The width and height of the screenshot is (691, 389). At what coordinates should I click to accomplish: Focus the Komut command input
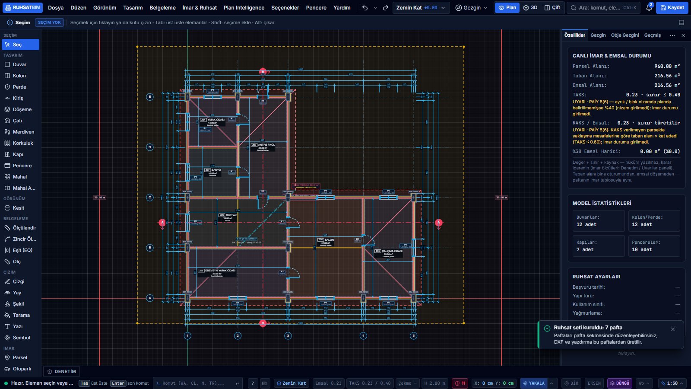[x=198, y=383]
